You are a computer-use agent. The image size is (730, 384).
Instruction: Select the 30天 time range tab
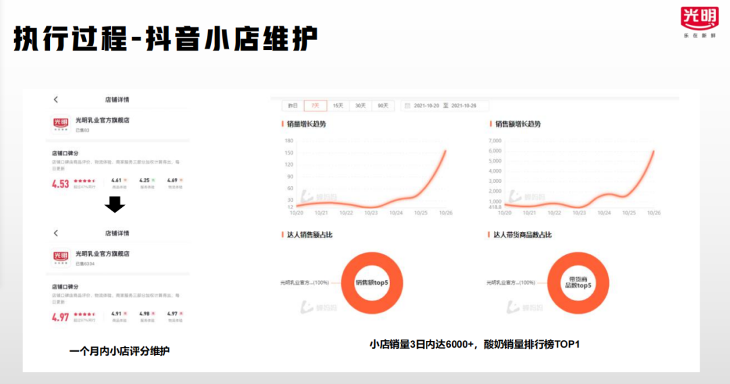[x=360, y=106]
